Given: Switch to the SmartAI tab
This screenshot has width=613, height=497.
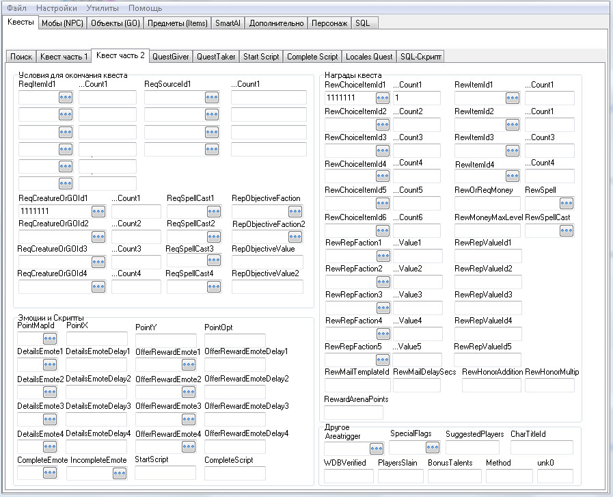Looking at the screenshot, I should tap(227, 23).
